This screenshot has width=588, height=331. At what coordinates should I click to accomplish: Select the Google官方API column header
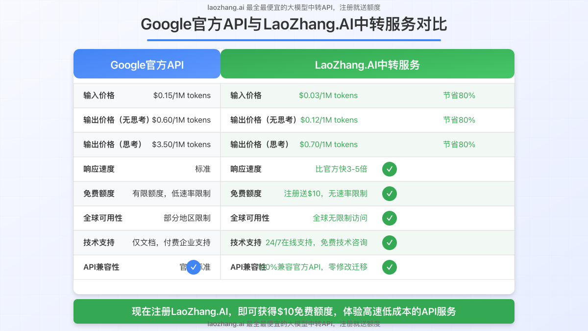(147, 64)
